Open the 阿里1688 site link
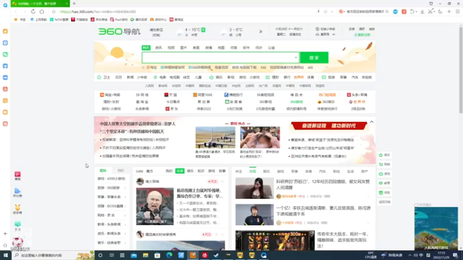Viewport: 463px width, 260px height. (203, 95)
